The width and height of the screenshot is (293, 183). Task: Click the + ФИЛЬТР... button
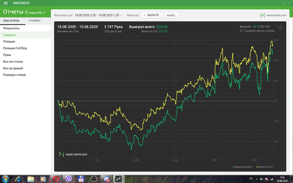click(152, 15)
